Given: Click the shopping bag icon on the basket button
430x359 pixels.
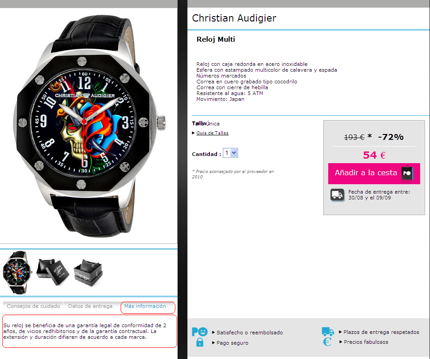Looking at the screenshot, I should (x=407, y=173).
